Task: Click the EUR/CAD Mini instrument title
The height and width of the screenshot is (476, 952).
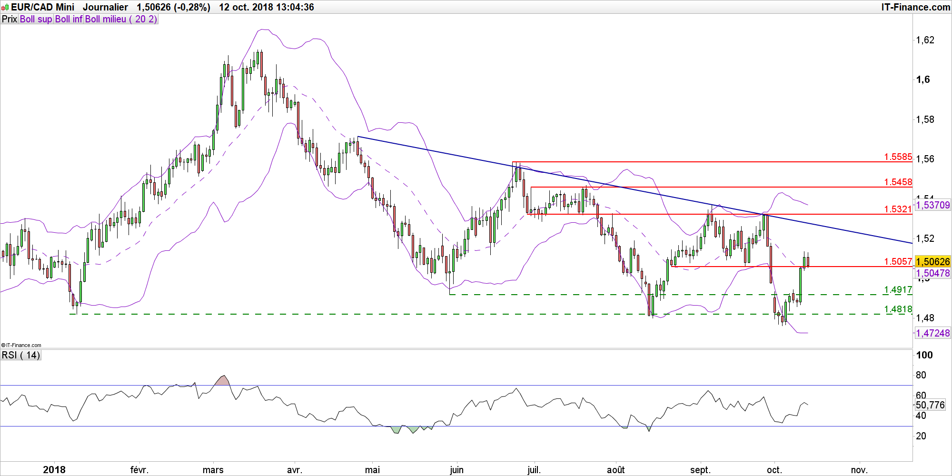Action: click(43, 7)
